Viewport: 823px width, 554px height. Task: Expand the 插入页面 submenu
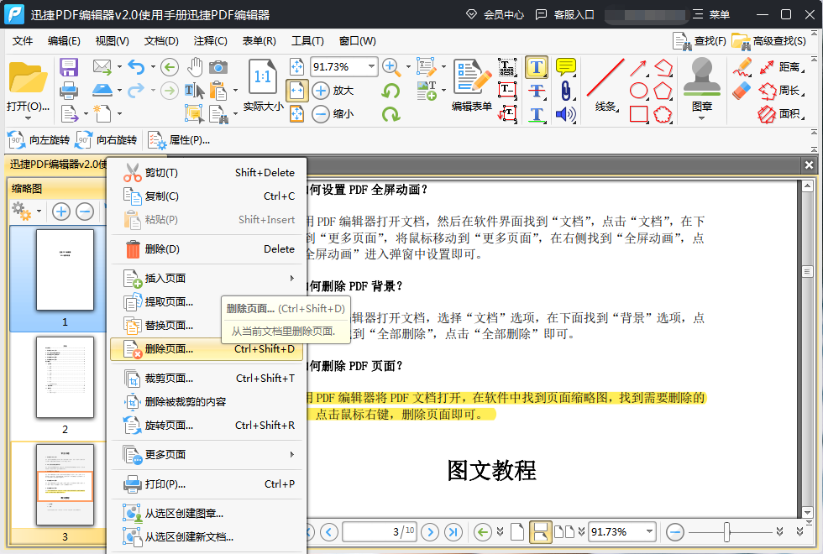point(207,278)
